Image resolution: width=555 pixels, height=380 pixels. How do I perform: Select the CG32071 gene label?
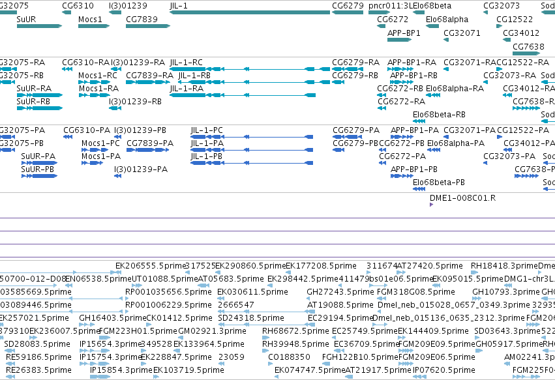462,33
